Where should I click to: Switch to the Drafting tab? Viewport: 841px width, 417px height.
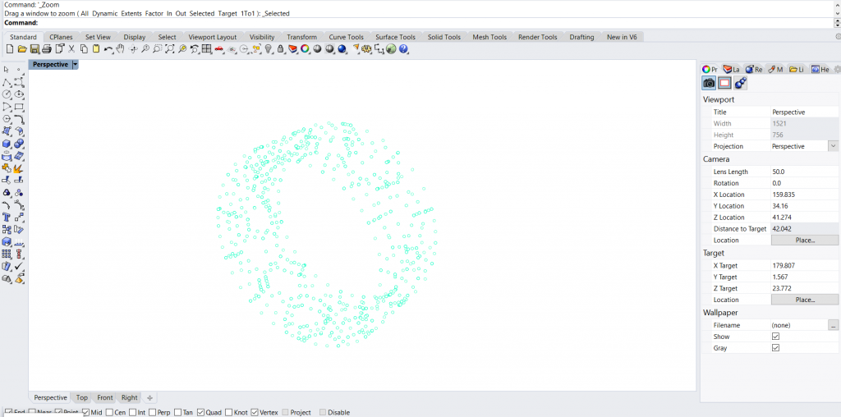click(581, 37)
